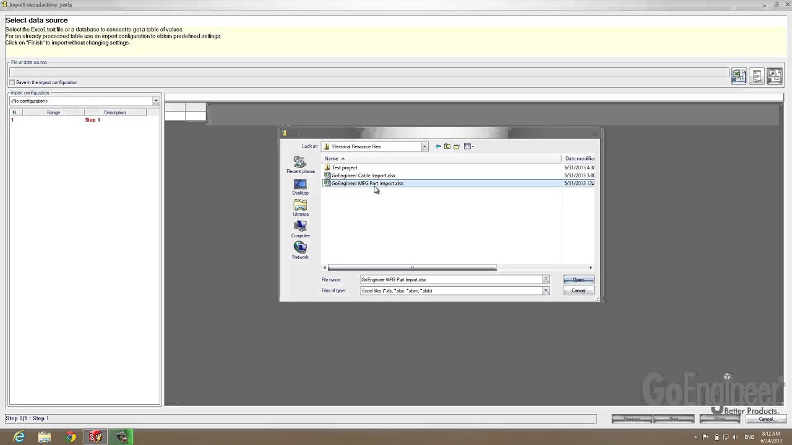
Task: Go to Desktop in places bar
Action: point(300,187)
